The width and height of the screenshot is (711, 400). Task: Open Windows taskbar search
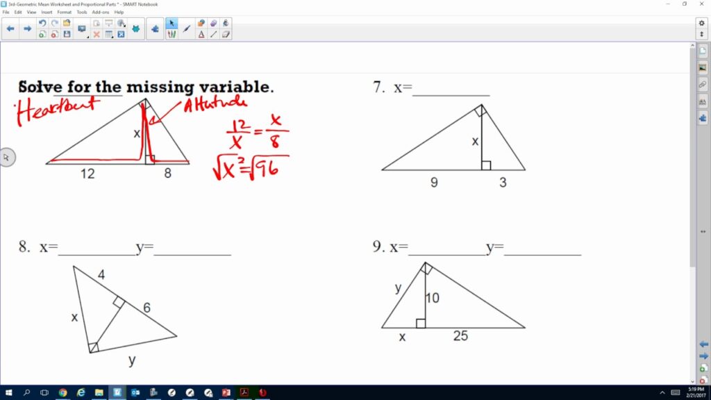[26, 392]
